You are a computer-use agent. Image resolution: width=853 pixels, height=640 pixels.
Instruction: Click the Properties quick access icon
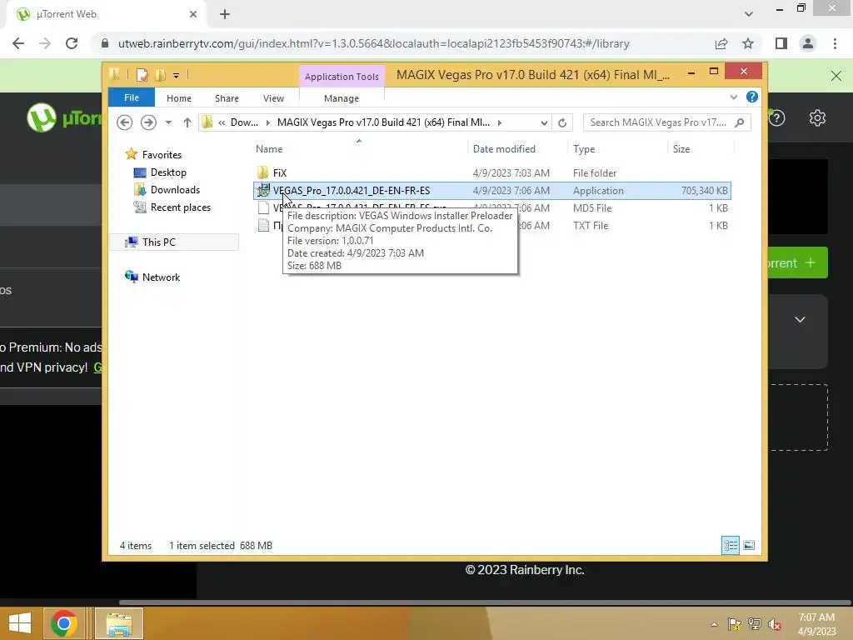(142, 74)
